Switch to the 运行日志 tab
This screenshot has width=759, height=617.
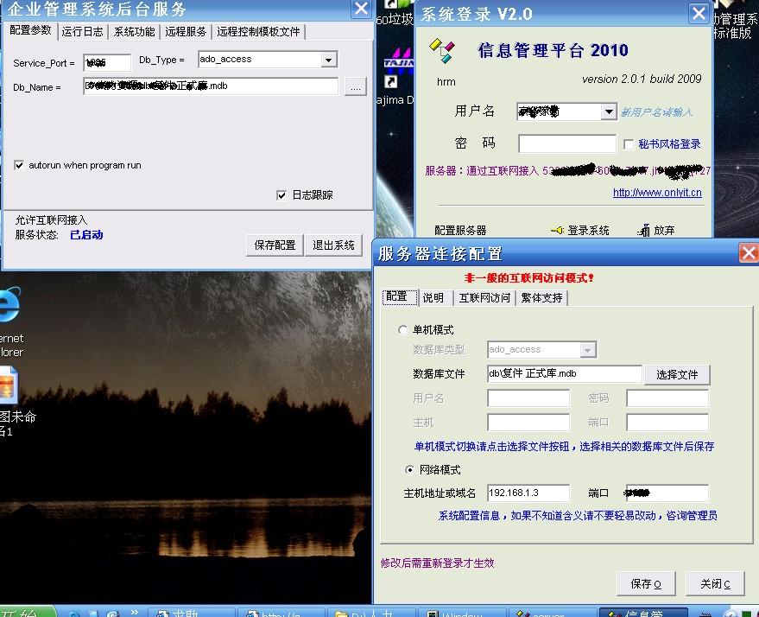pos(82,31)
